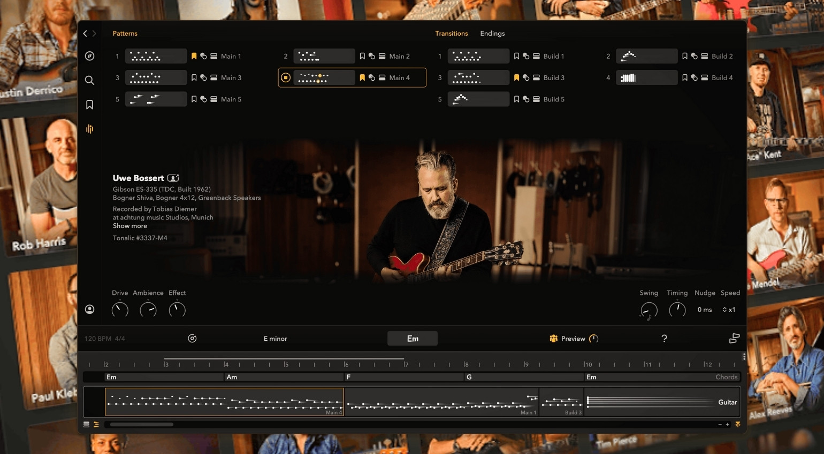Click the artist info card icon beside Uwe Bossert
This screenshot has width=824, height=454.
[x=173, y=178]
